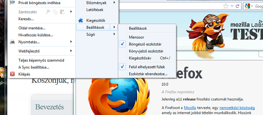Open the address bar history dropdown arrow
Screen dimensions: 263x115
tap(232, 6)
